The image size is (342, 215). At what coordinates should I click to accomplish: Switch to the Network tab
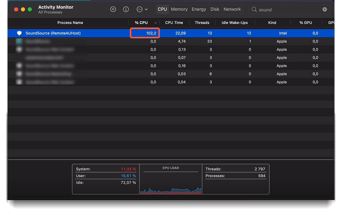[x=232, y=9]
